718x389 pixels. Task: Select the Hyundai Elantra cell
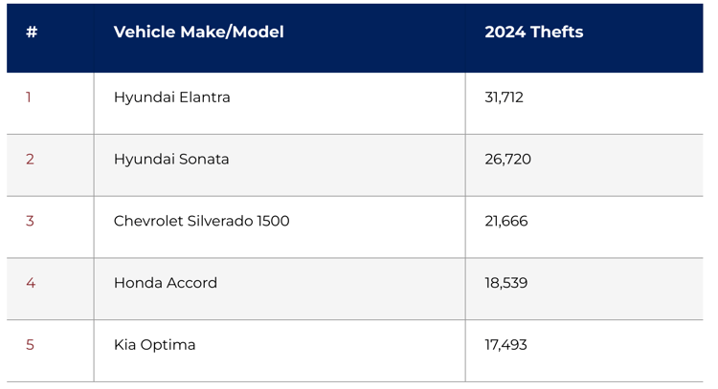172,97
